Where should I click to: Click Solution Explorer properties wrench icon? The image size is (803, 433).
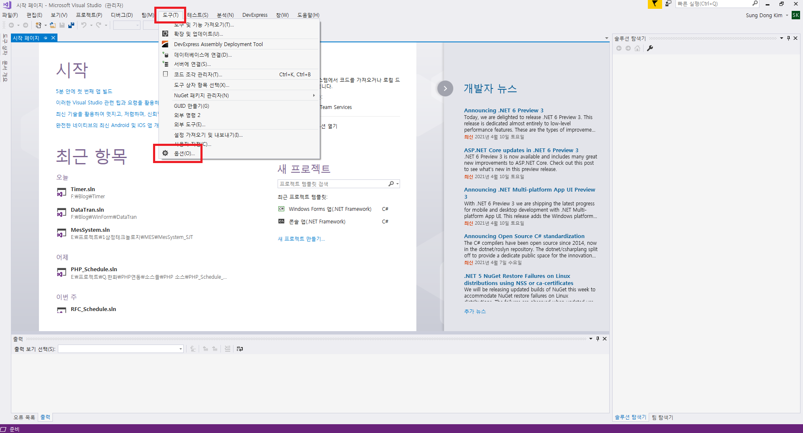[x=650, y=48]
